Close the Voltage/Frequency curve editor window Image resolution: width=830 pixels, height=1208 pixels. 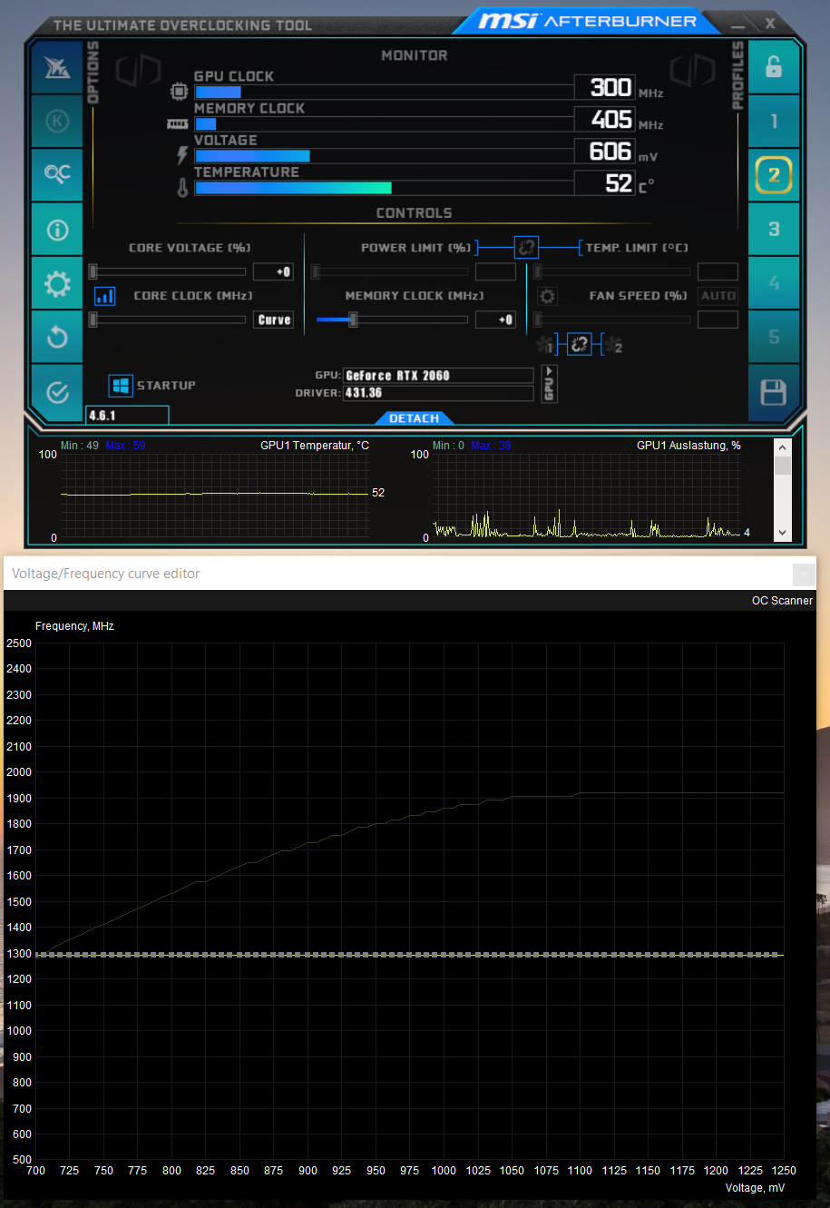tap(804, 574)
